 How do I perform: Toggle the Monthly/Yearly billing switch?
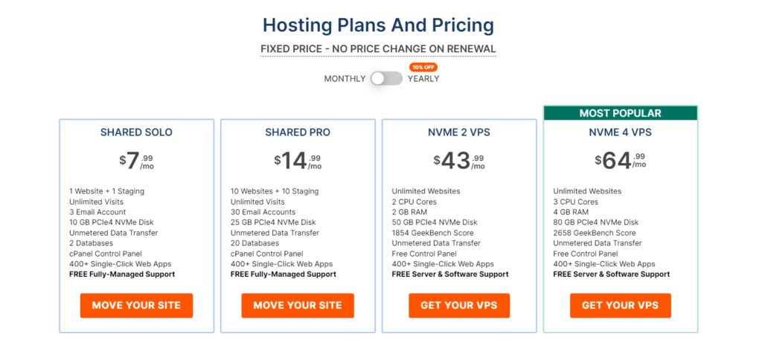pos(386,78)
